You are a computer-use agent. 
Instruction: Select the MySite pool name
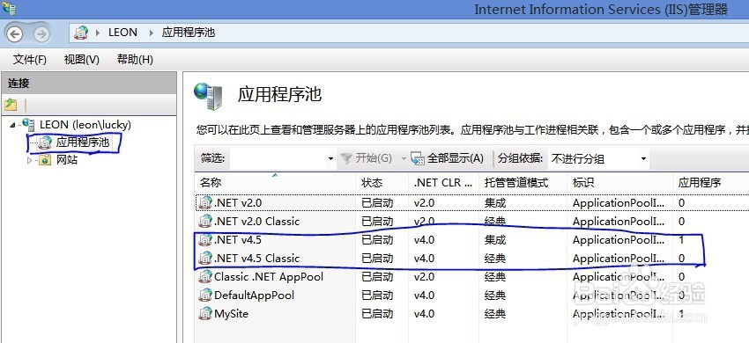coord(231,314)
